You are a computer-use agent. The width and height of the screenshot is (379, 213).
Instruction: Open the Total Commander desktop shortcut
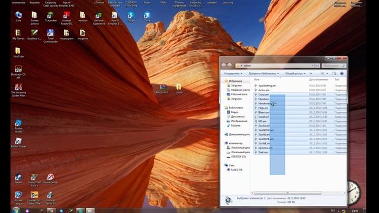click(50, 36)
